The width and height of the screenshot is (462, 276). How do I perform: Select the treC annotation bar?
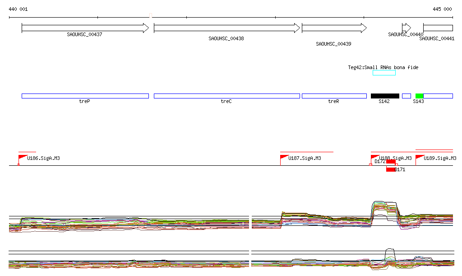pyautogui.click(x=226, y=96)
